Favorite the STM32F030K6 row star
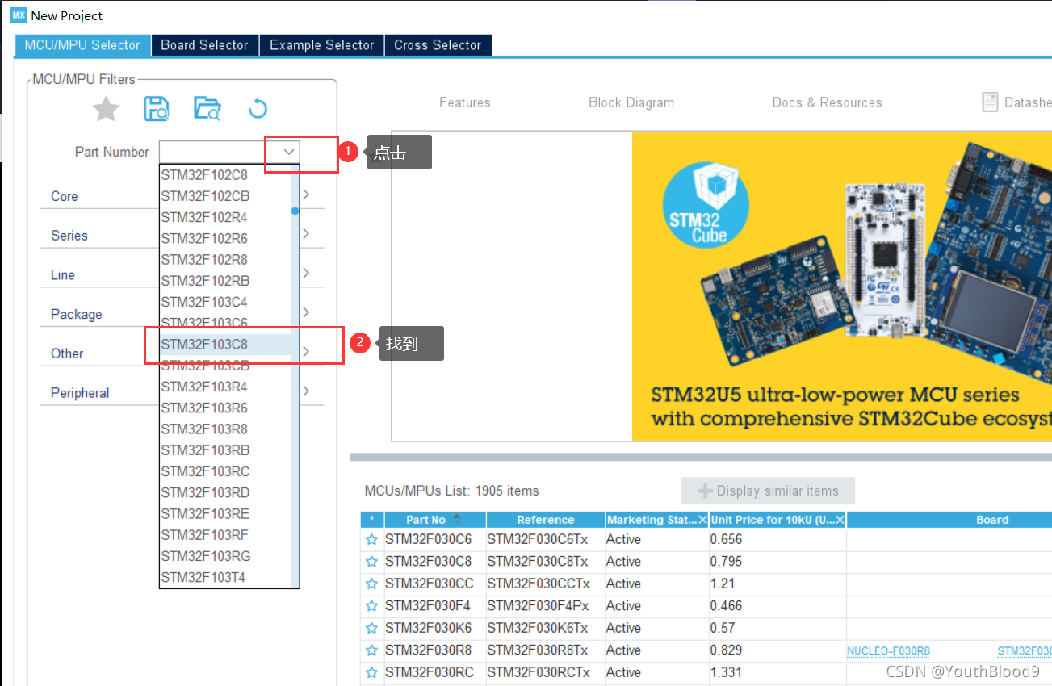 371,628
